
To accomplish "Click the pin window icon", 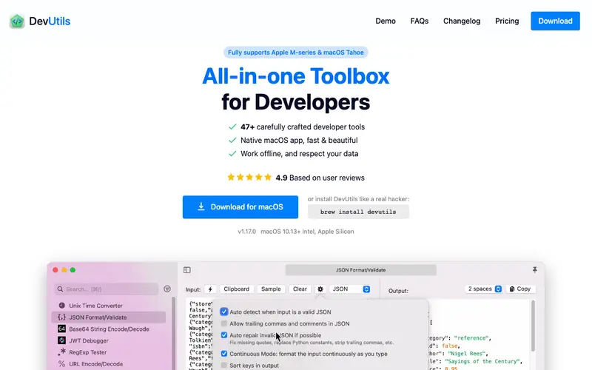I will pos(534,269).
